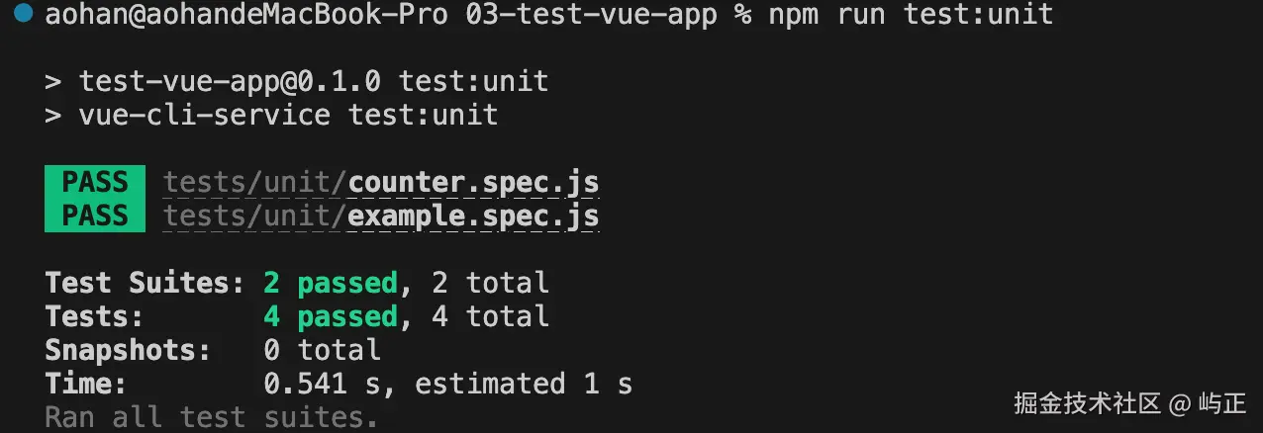
Task: Click the green "4 passed" result
Action: click(x=330, y=316)
